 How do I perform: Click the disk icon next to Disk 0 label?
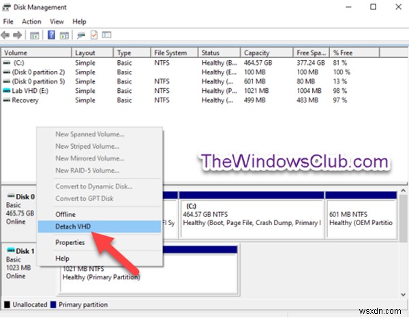(x=11, y=196)
